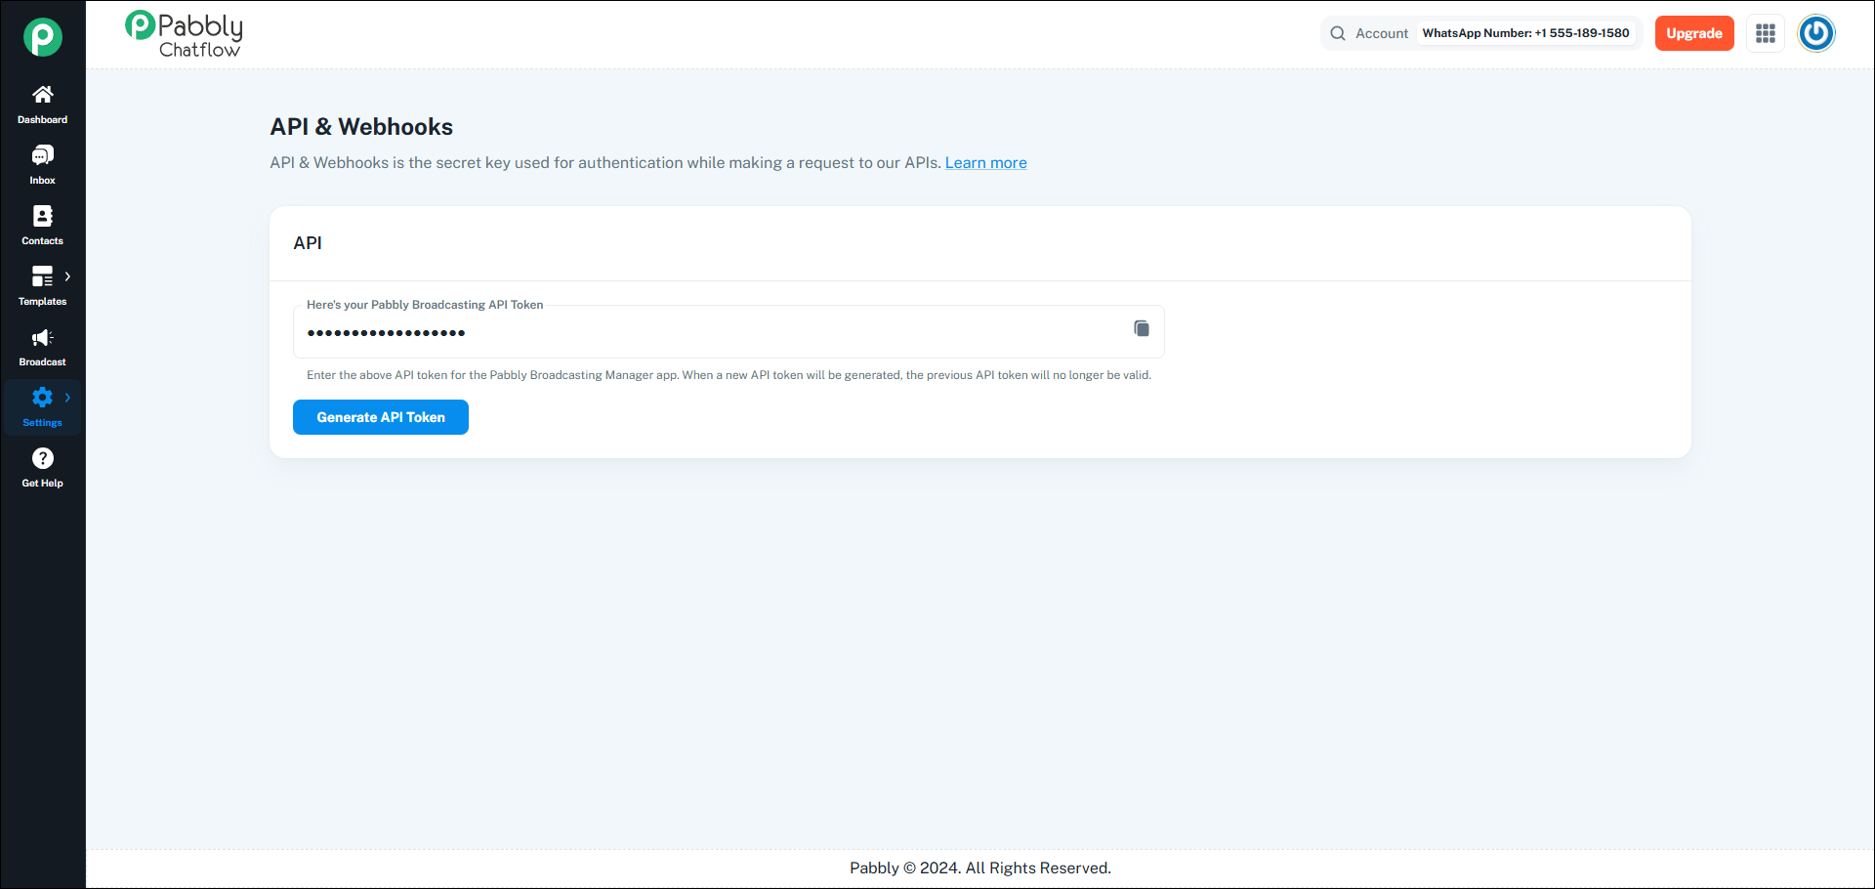This screenshot has width=1875, height=889.
Task: Click the green Pabbly logo in sidebar
Action: [43, 37]
